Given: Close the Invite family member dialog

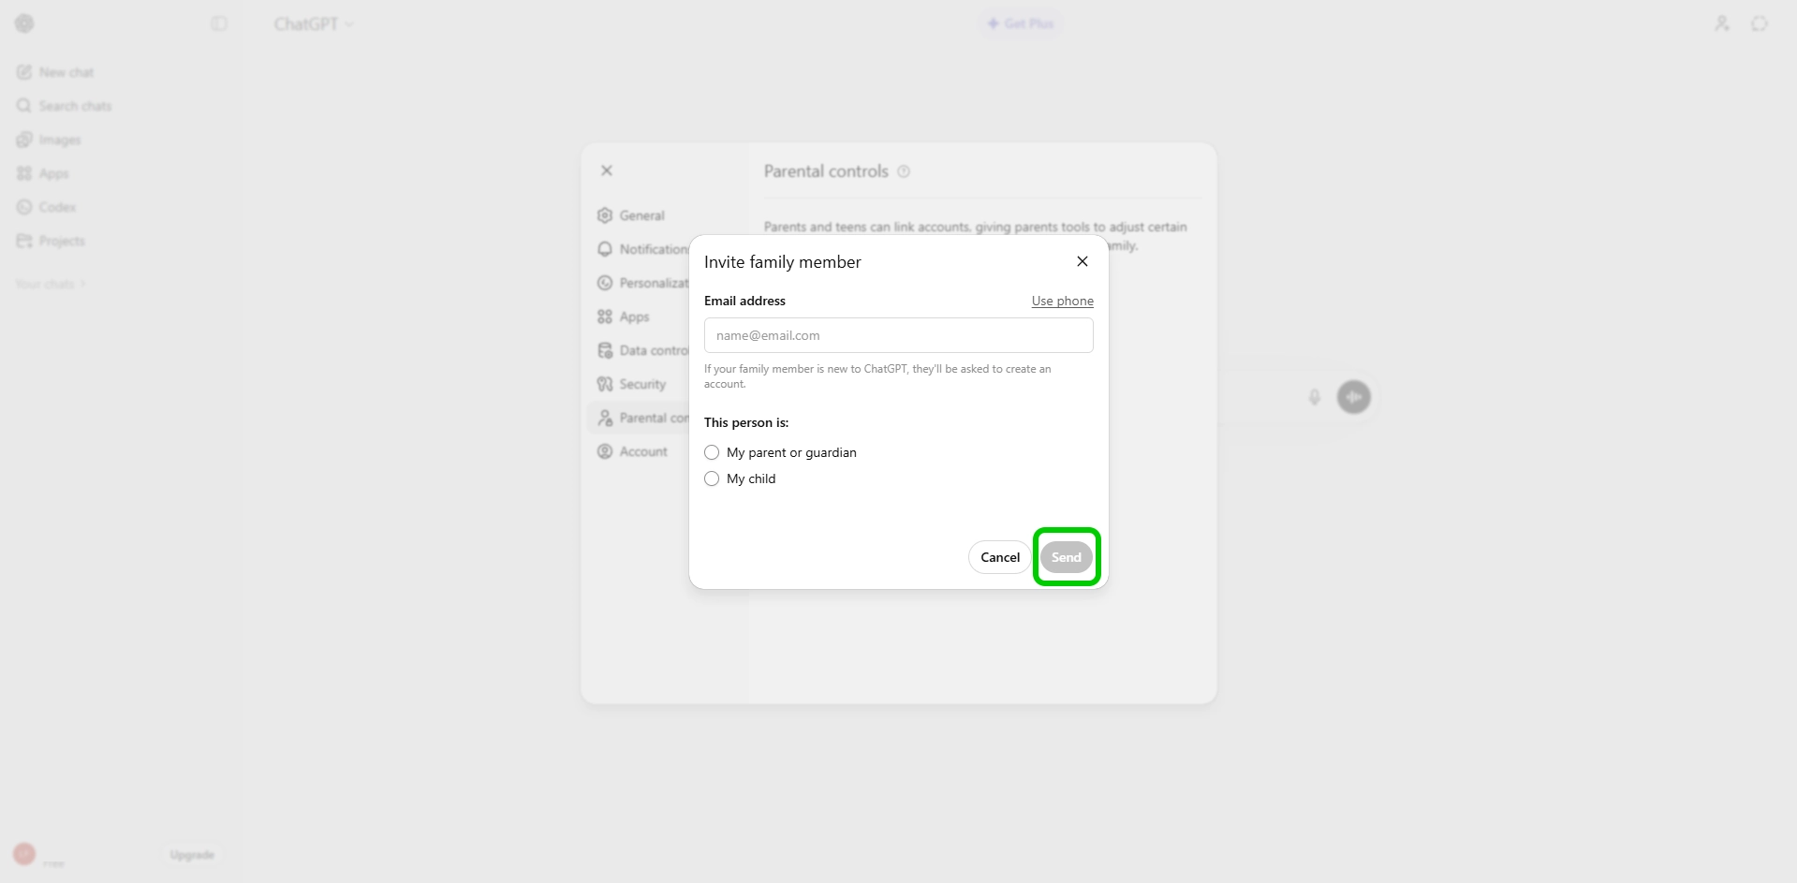Looking at the screenshot, I should [1082, 261].
